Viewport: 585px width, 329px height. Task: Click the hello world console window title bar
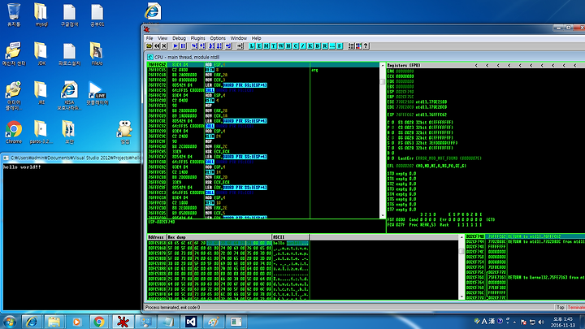point(71,158)
